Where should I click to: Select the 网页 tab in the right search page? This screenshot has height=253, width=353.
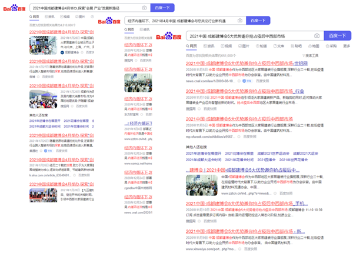pos(191,46)
